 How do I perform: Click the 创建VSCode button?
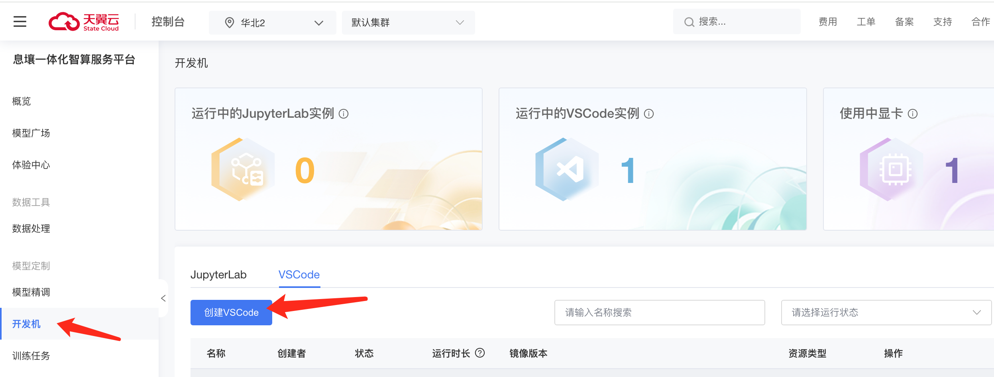[x=231, y=313]
